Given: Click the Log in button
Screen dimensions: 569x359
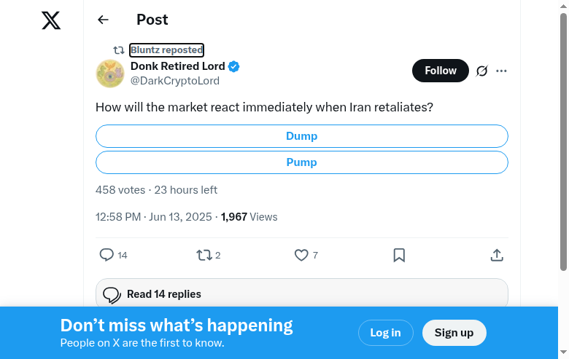Looking at the screenshot, I should pyautogui.click(x=385, y=333).
